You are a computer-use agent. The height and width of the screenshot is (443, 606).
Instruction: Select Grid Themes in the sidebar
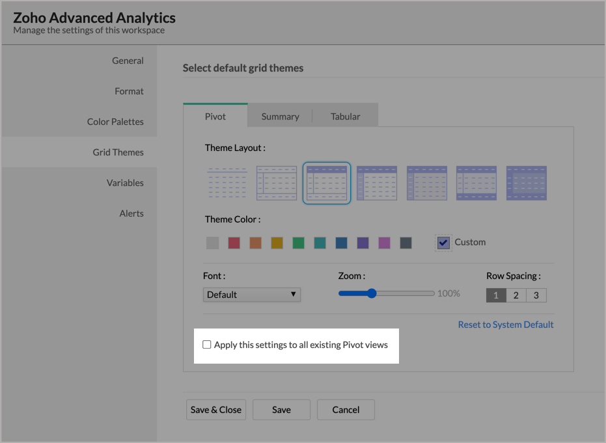79,152
